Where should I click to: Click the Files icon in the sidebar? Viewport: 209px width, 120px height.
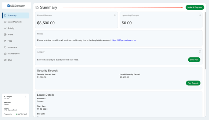point(5,41)
